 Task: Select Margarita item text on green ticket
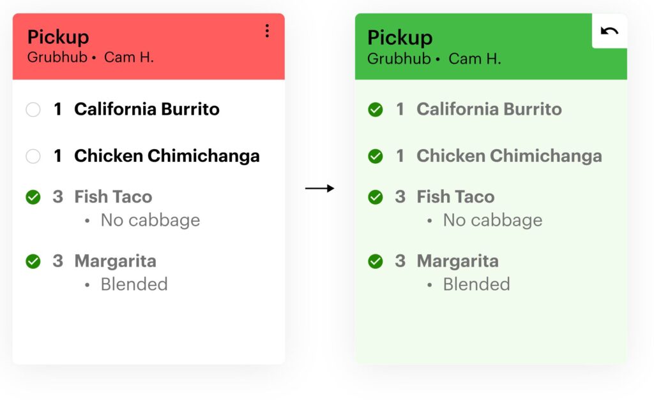click(x=457, y=261)
